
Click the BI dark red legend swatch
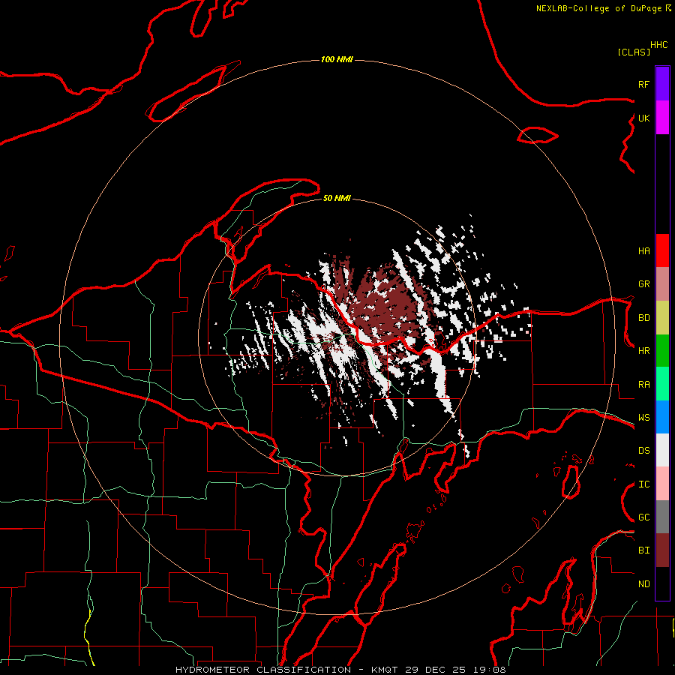[662, 550]
